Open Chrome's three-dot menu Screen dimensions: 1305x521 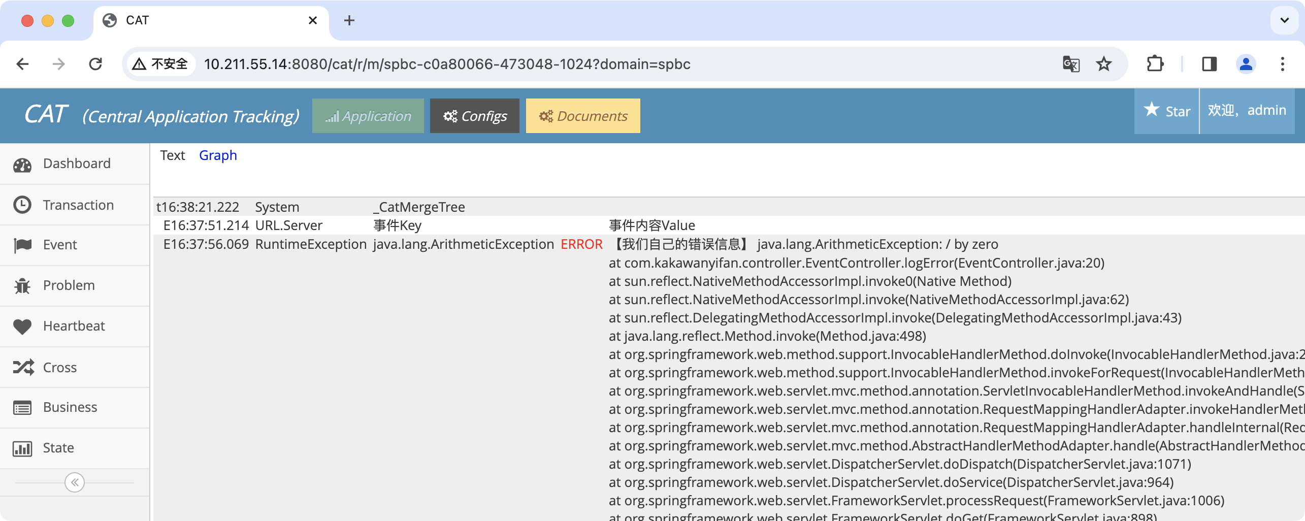point(1282,64)
